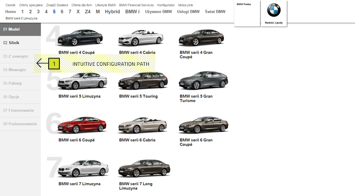Open Usługi BMW navigation item
The width and height of the screenshot is (355, 196).
(188, 12)
